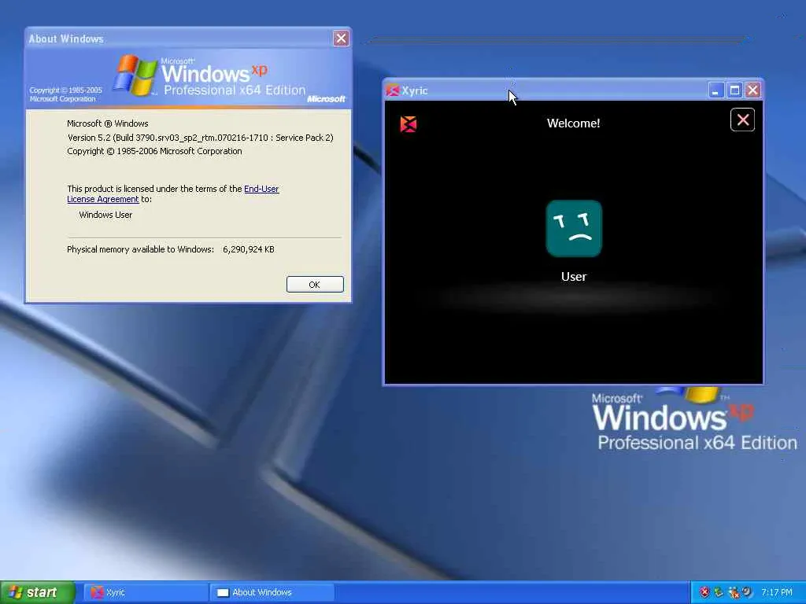Image resolution: width=806 pixels, height=604 pixels.
Task: Open the volume speaker tray icon
Action: tap(747, 591)
